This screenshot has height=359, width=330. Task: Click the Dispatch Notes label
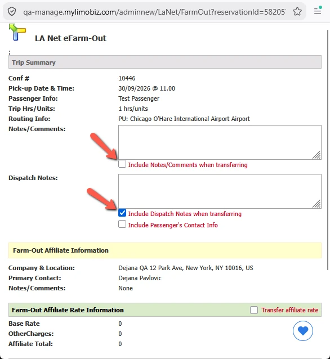(33, 178)
